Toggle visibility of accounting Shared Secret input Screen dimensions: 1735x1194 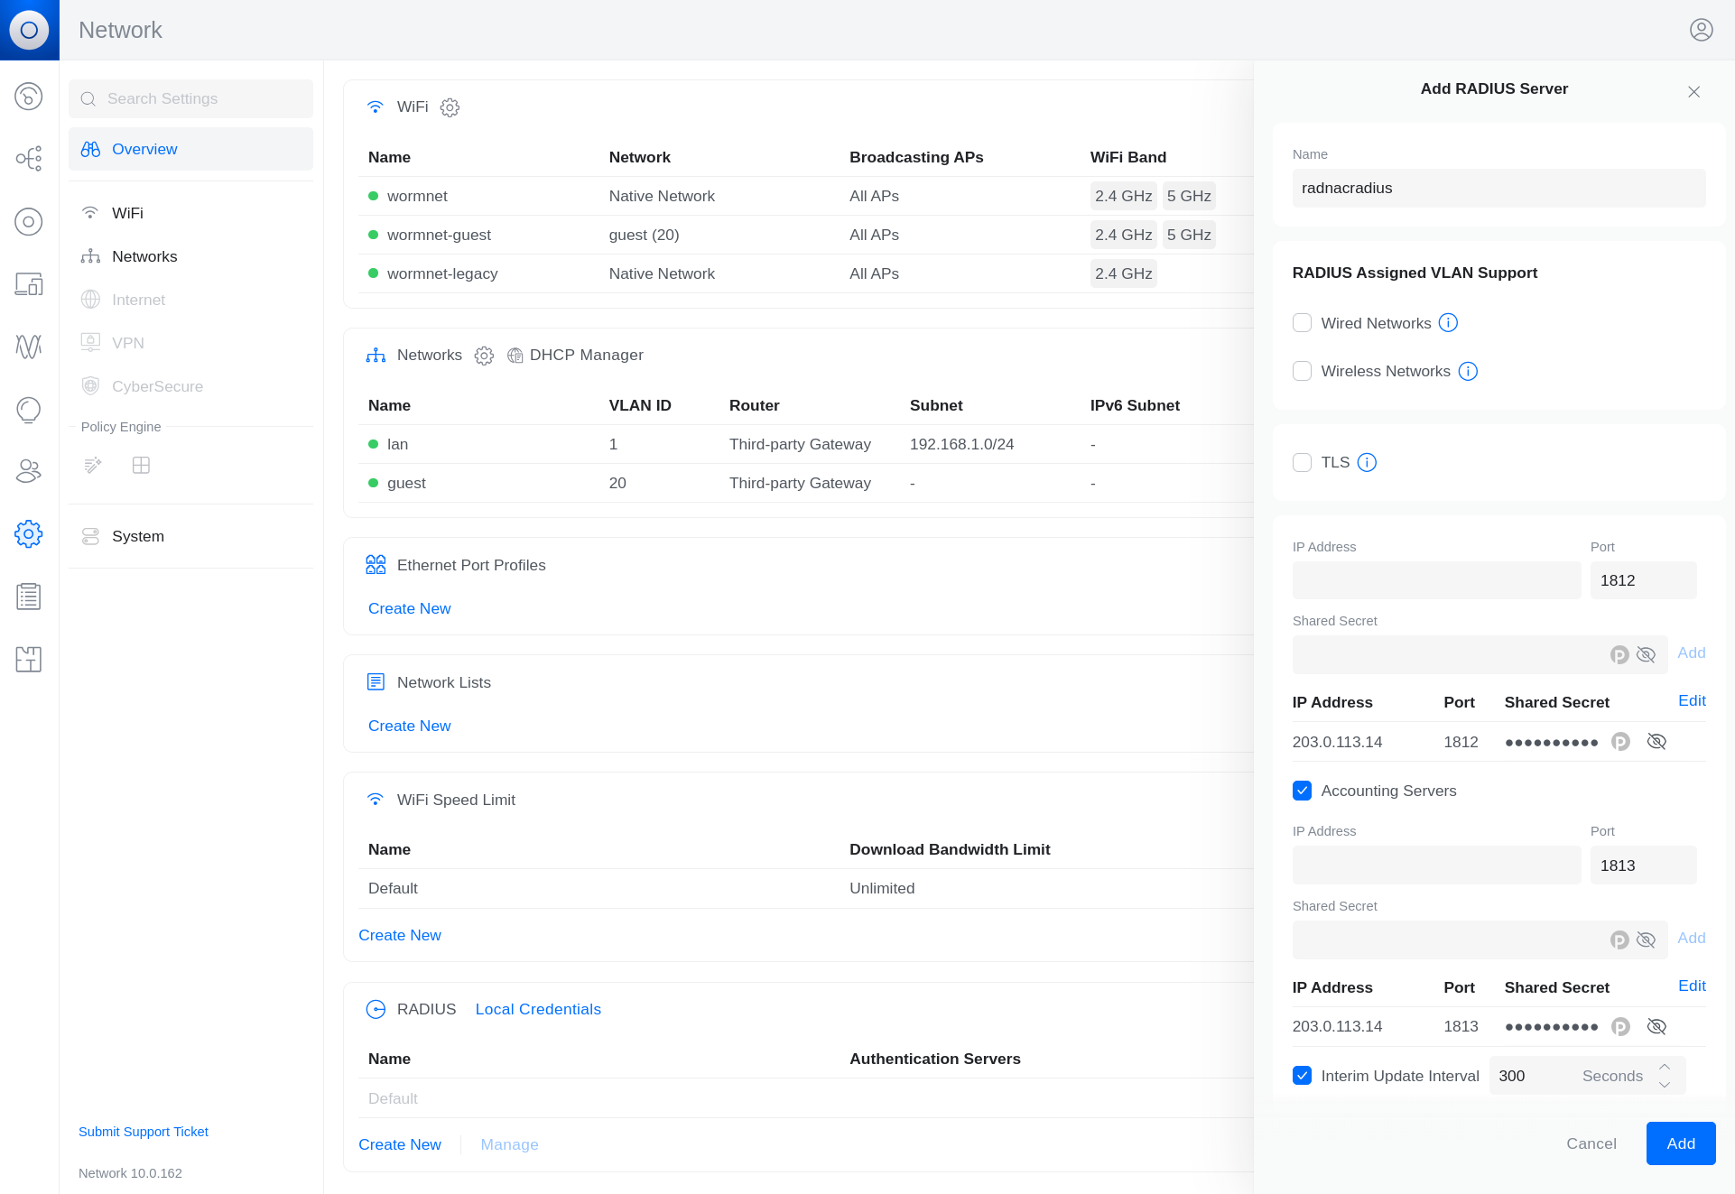tap(1646, 940)
